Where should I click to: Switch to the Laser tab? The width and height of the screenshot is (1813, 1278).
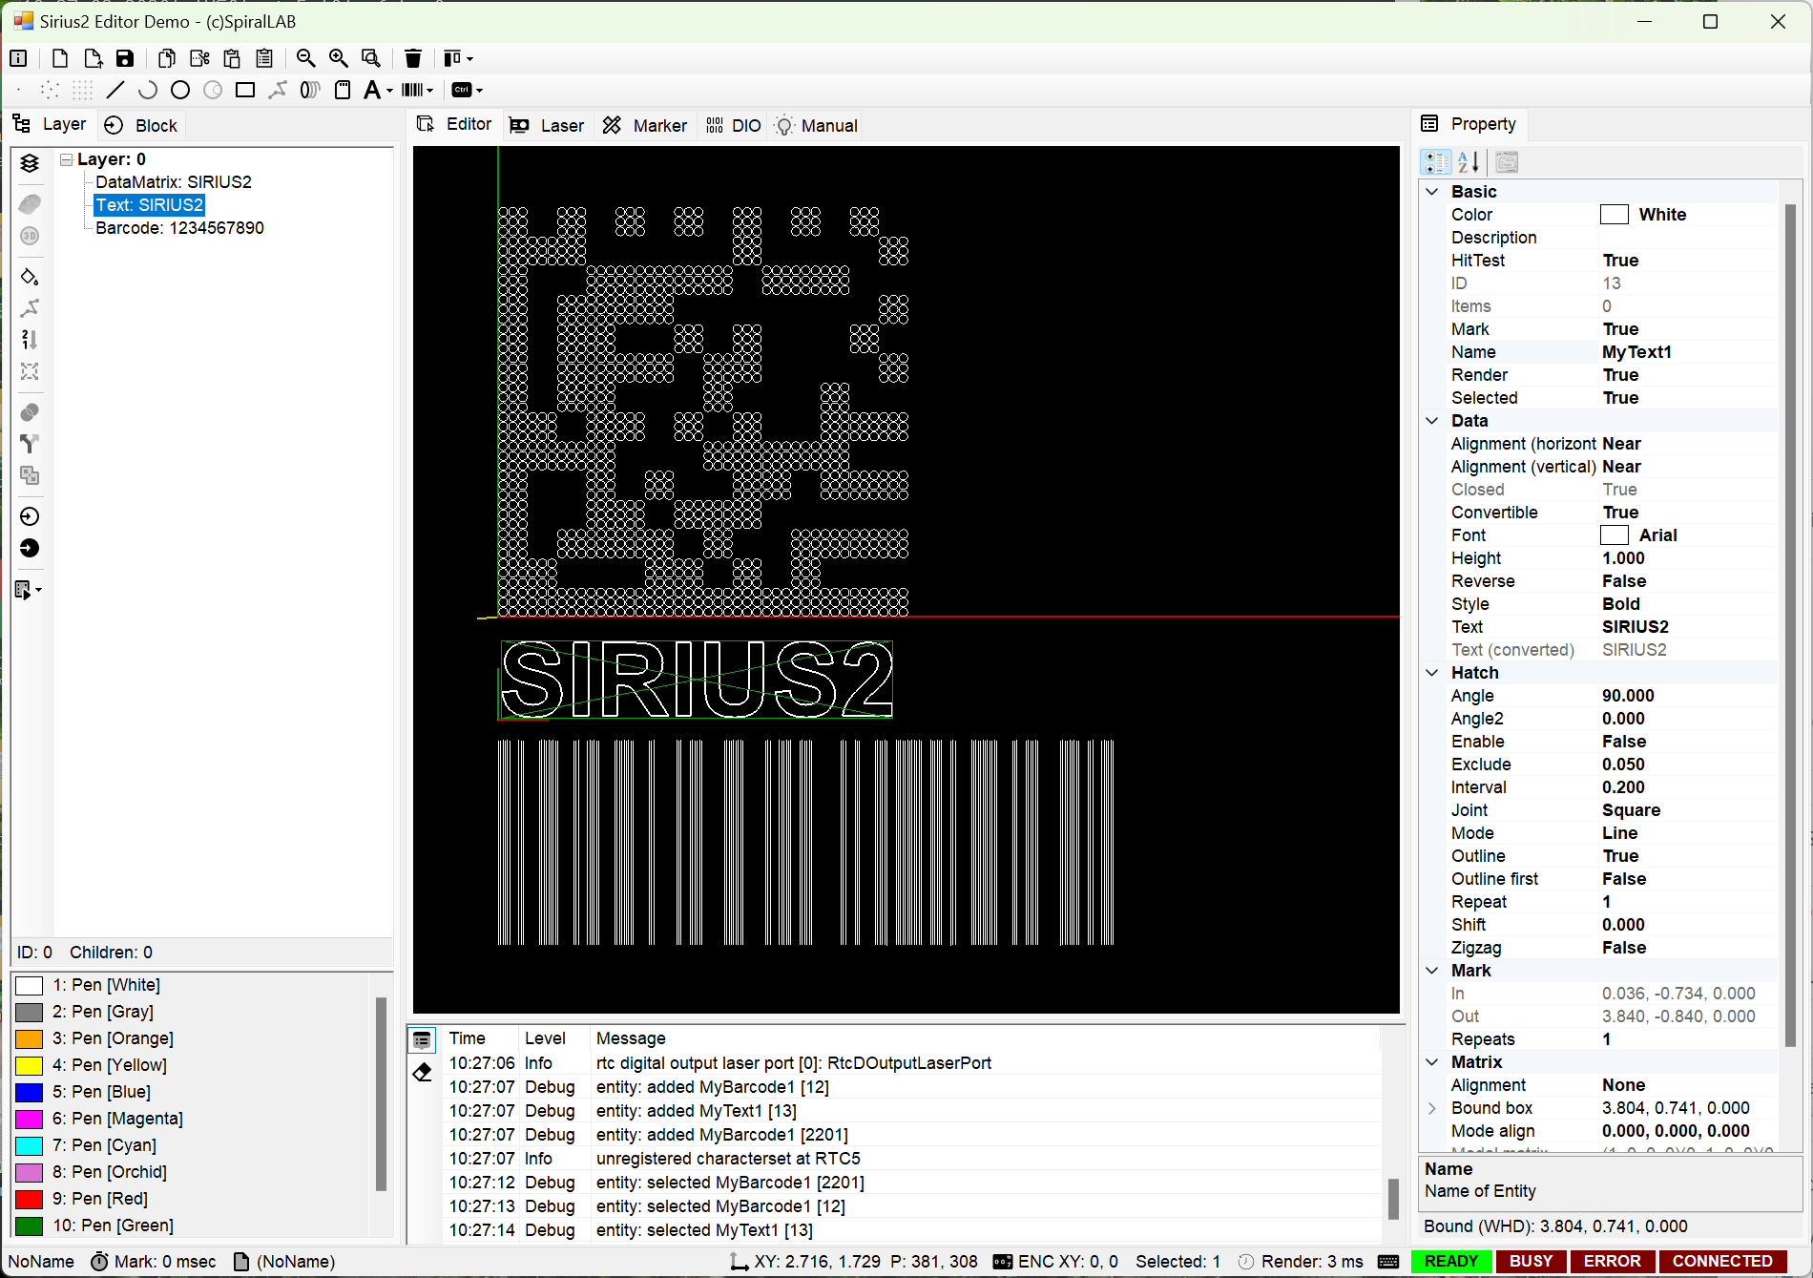pos(547,126)
